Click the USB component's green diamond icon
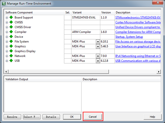Image resolution: width=165 pixels, height=123 pixels. [x=11, y=61]
